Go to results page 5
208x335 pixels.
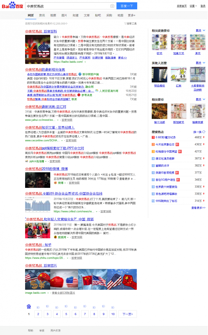[66, 314]
